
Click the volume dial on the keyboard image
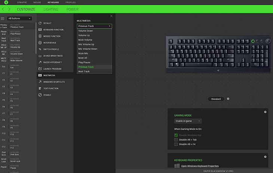click(x=268, y=41)
